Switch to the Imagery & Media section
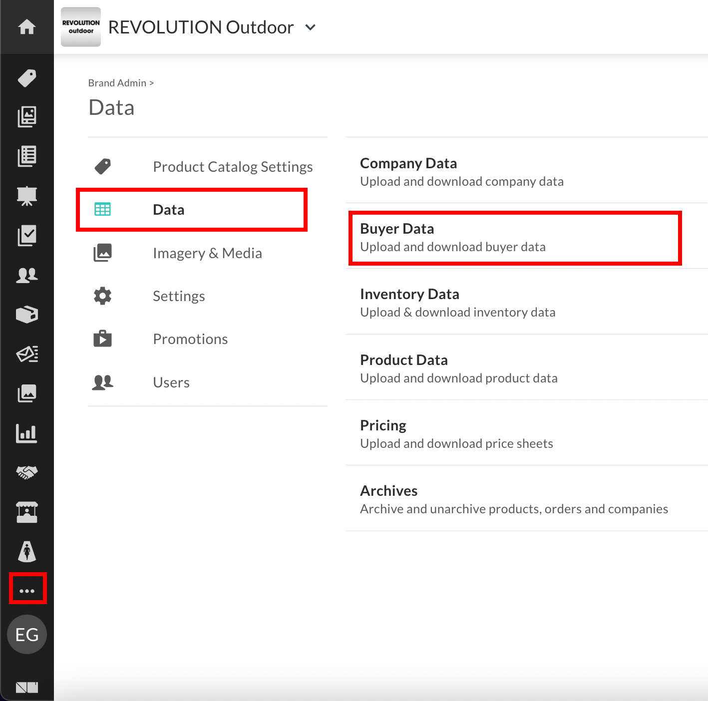 (x=207, y=253)
